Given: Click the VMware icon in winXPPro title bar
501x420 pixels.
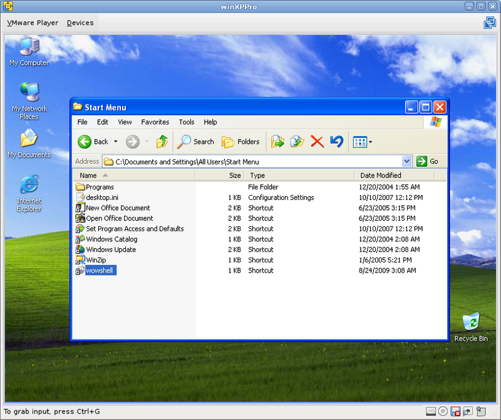Looking at the screenshot, I should click(8, 6).
